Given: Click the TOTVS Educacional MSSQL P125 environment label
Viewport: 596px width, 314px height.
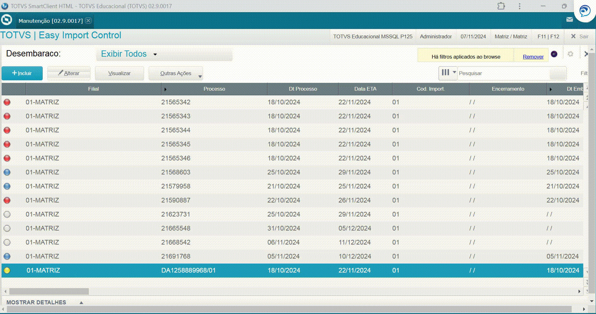Looking at the screenshot, I should 373,36.
